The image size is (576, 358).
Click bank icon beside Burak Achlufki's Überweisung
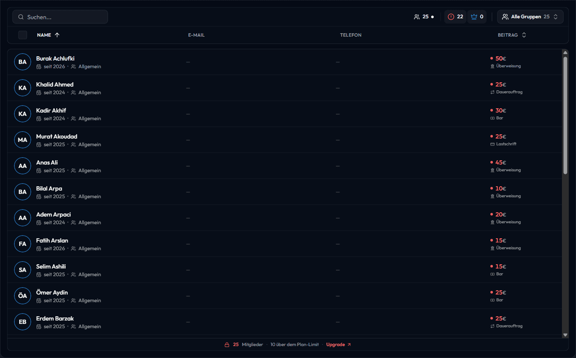[492, 66]
